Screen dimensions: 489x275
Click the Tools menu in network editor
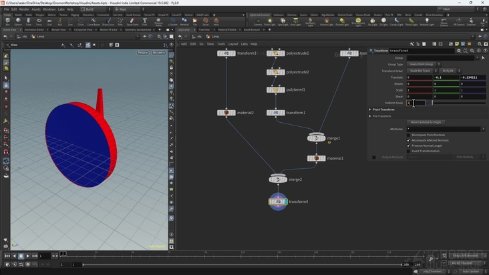click(221, 44)
